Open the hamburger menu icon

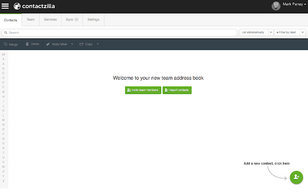tap(5, 6)
